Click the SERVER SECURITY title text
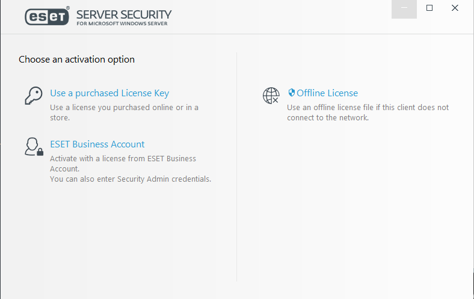 click(x=124, y=14)
